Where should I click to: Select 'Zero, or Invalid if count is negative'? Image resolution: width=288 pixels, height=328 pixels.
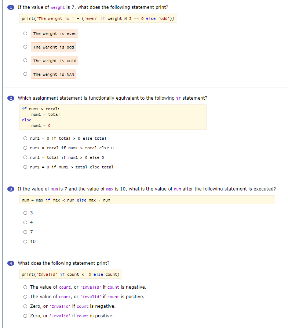point(25,306)
